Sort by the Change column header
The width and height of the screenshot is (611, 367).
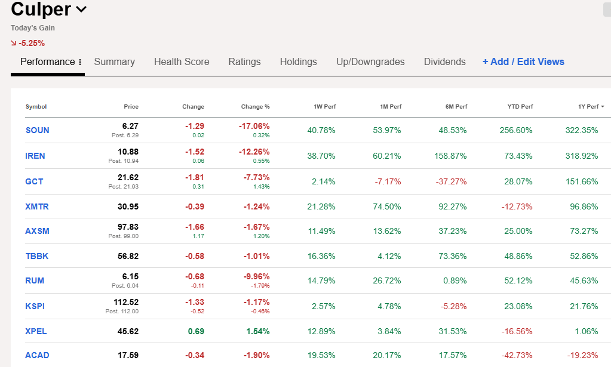click(193, 107)
